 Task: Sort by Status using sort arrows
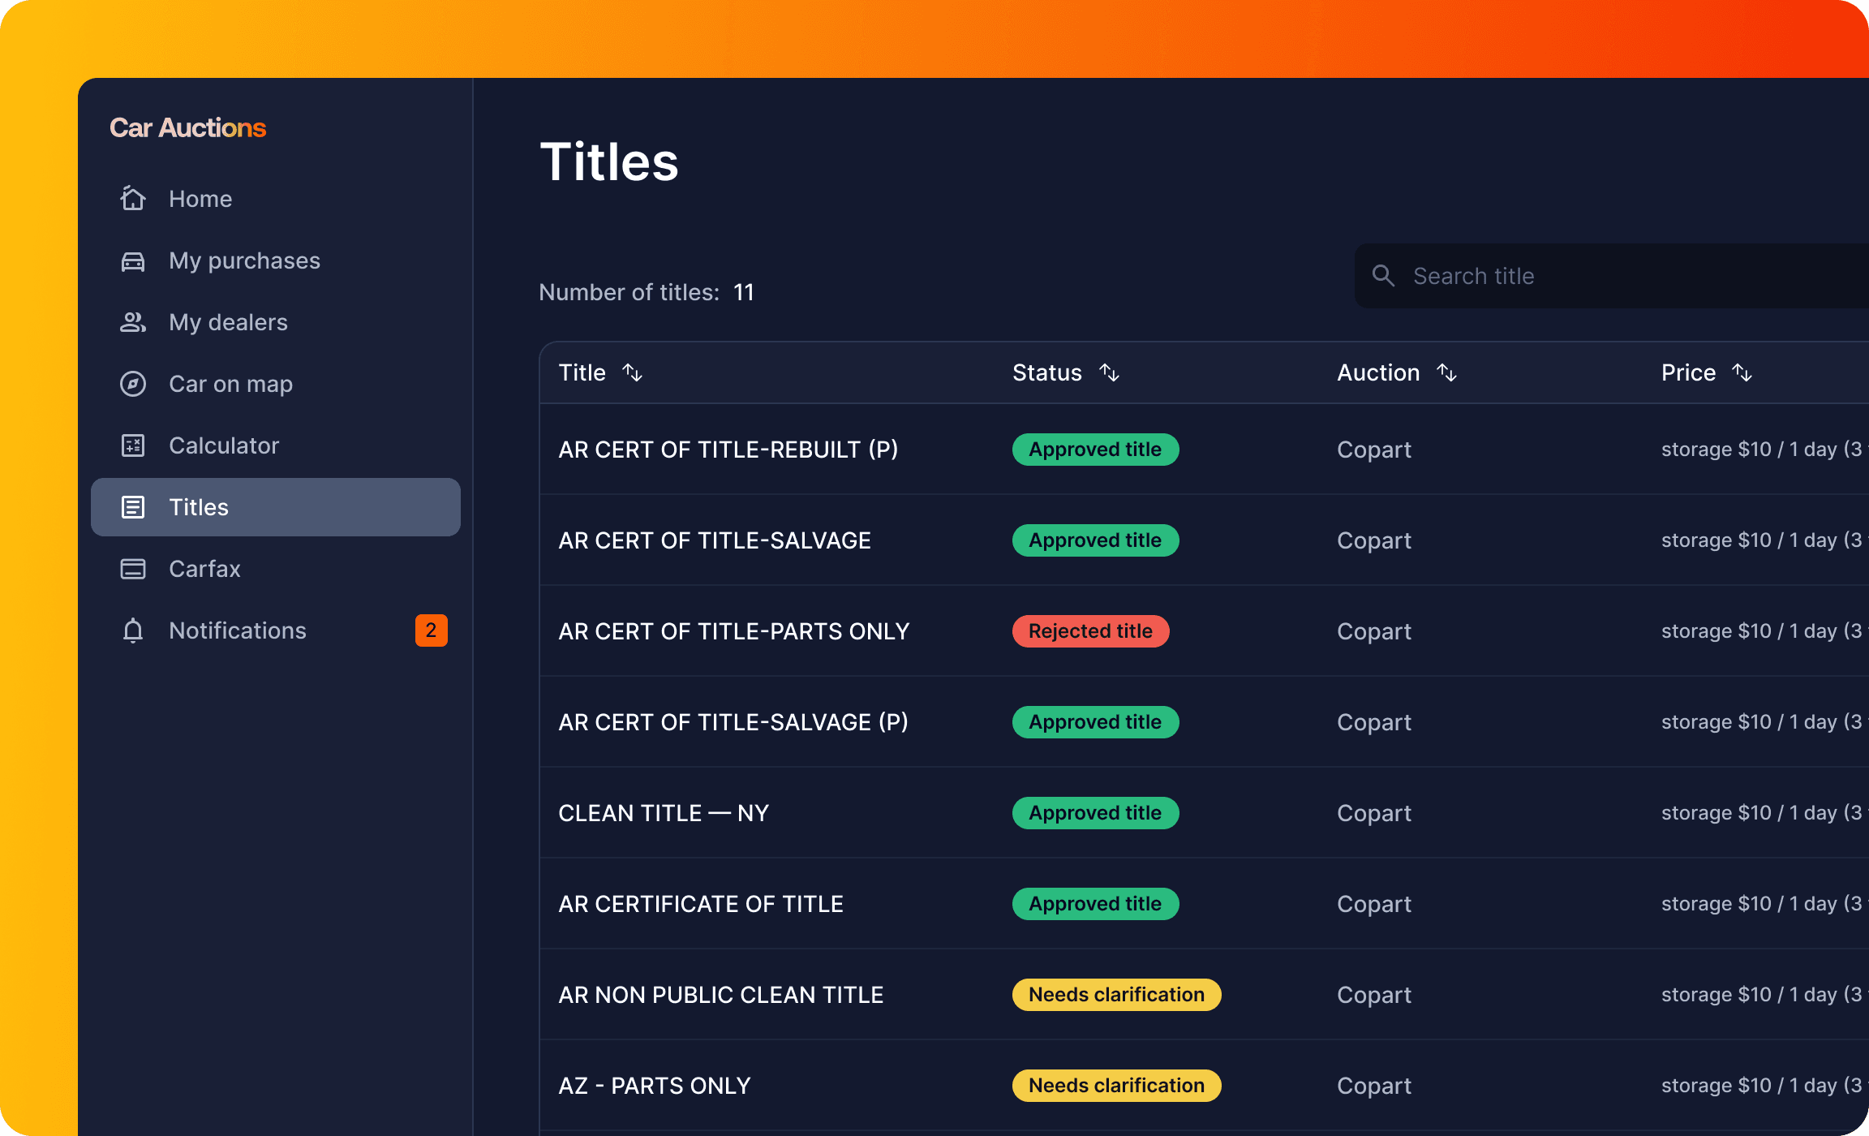1109,372
